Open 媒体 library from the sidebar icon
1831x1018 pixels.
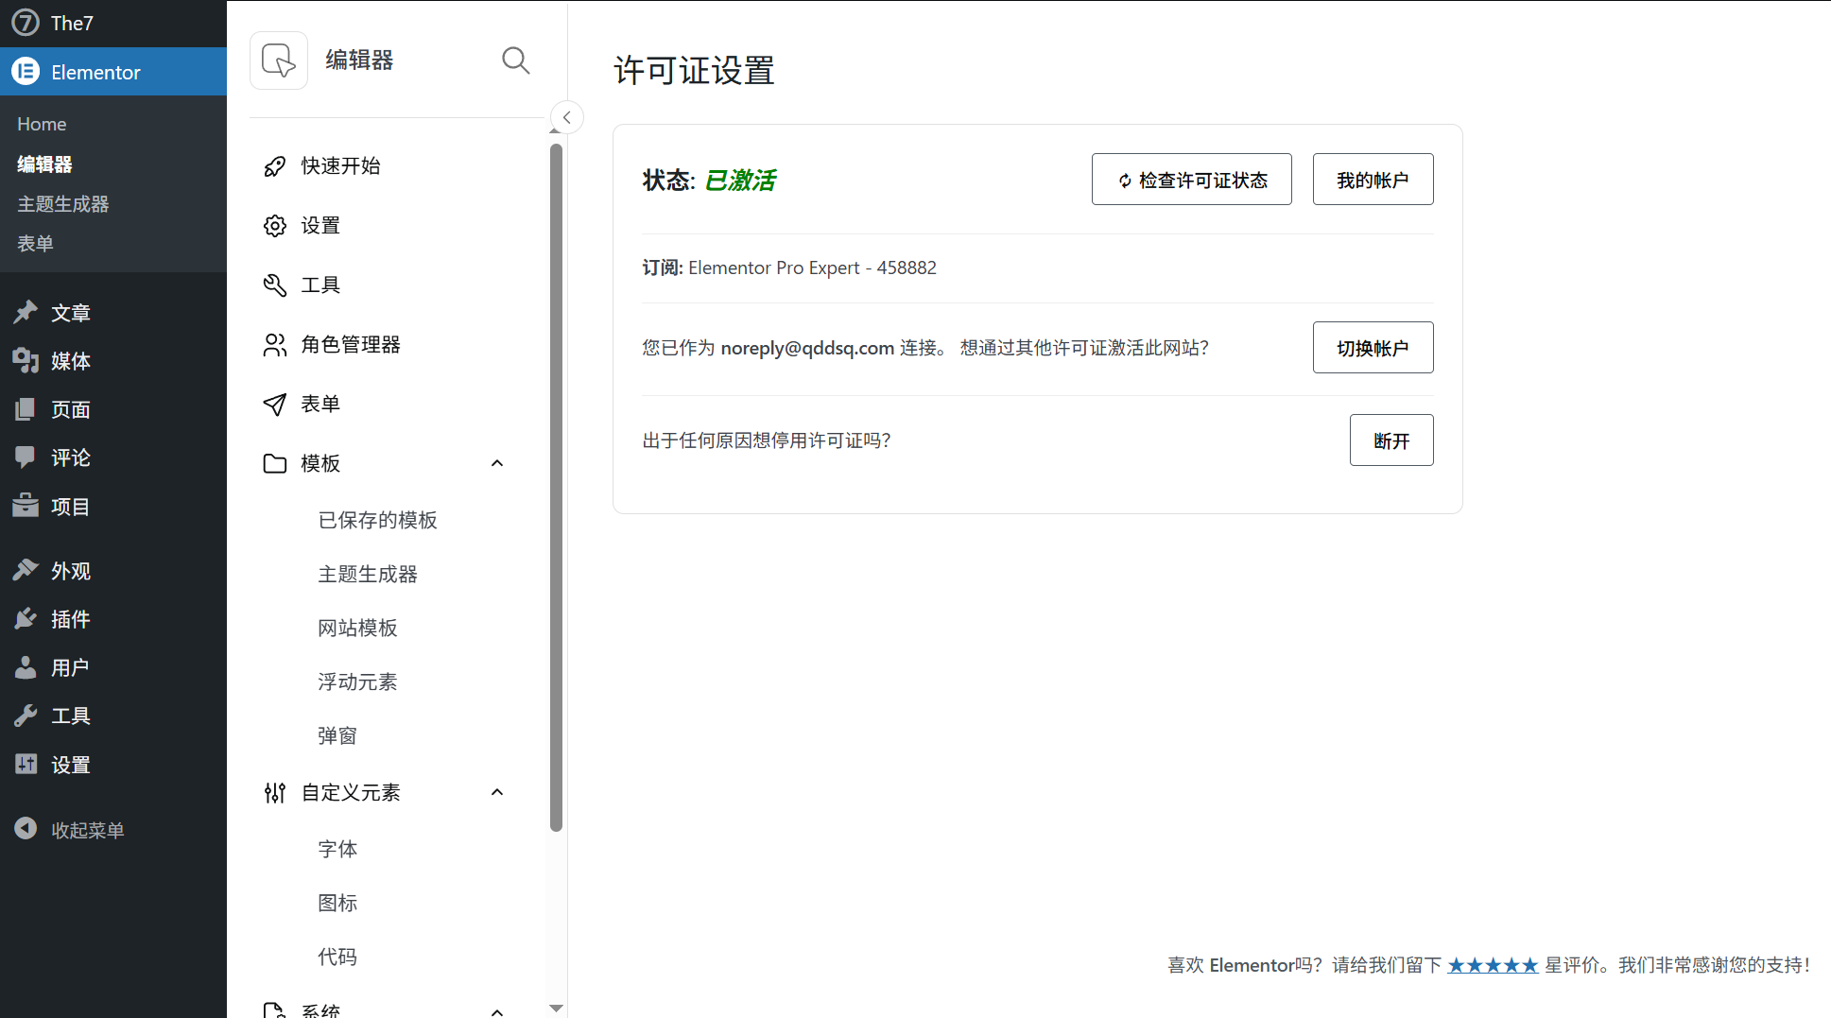pos(26,360)
